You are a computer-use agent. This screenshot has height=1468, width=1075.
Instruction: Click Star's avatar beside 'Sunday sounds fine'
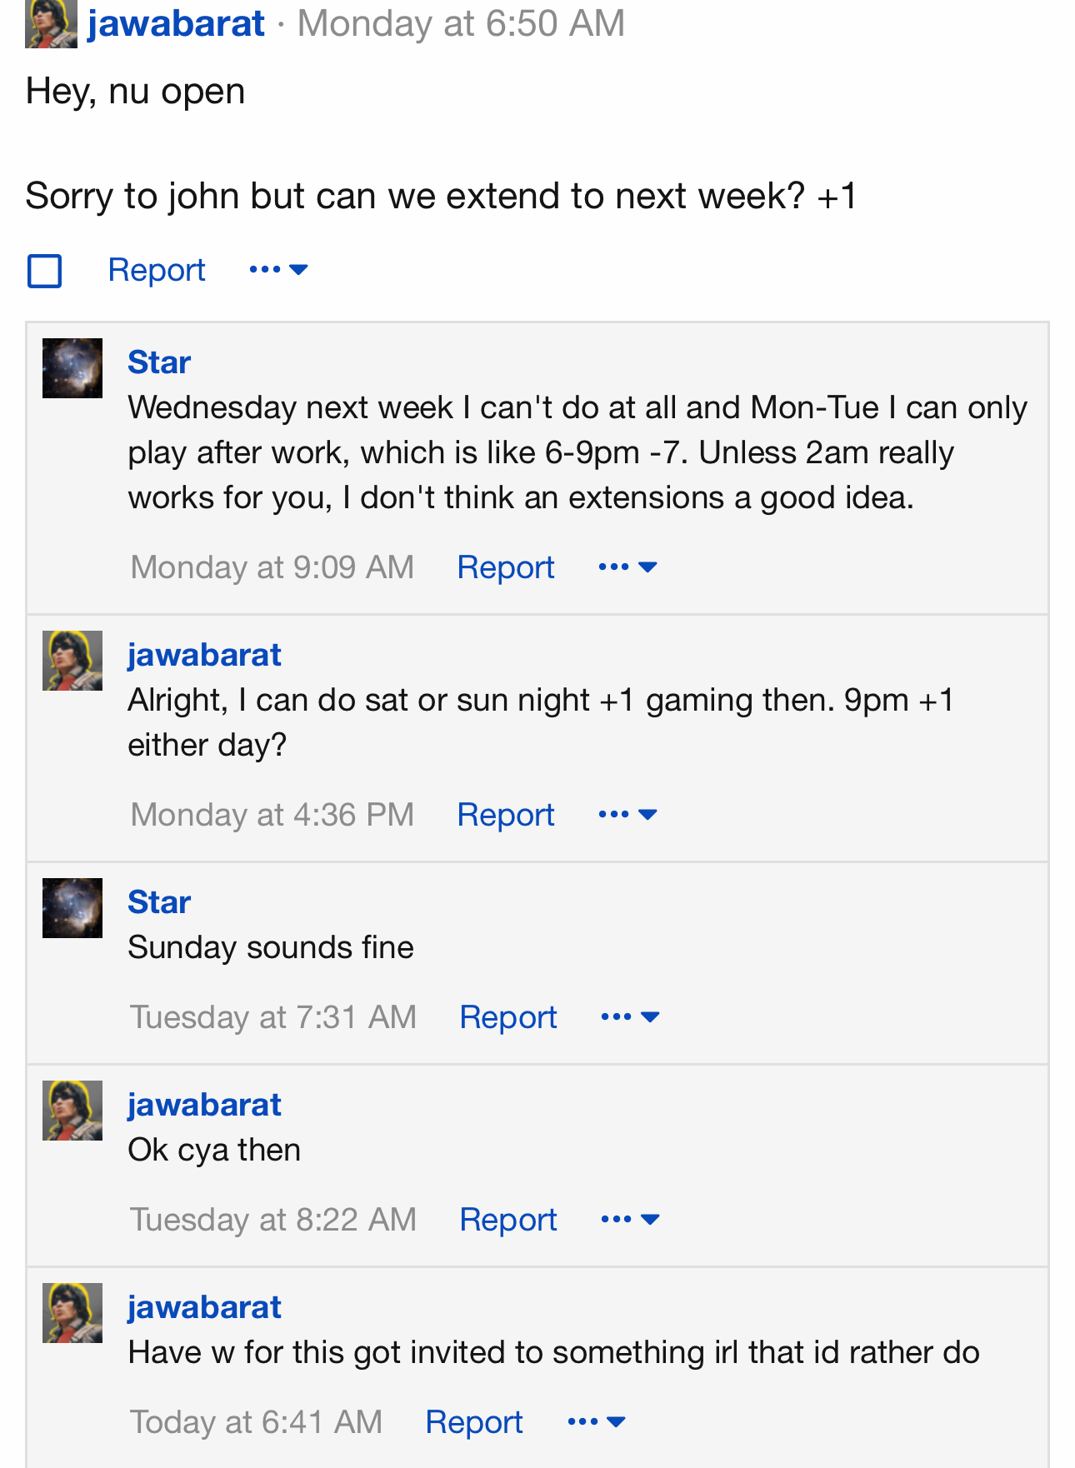click(72, 908)
